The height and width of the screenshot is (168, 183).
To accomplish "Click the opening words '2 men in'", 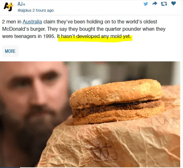I will (x=12, y=22).
